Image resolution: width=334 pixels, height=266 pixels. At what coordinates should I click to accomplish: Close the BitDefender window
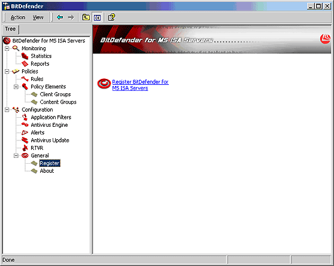[x=327, y=6]
